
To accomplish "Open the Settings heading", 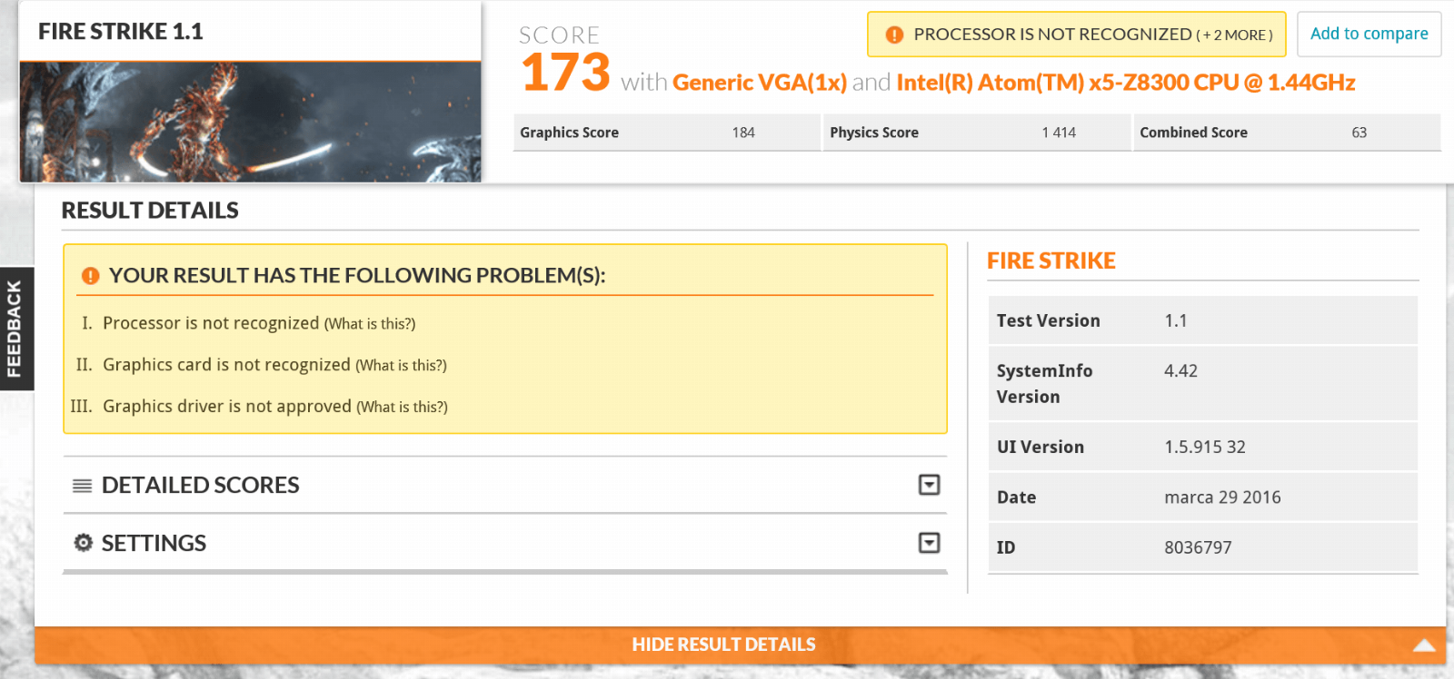I will (154, 543).
